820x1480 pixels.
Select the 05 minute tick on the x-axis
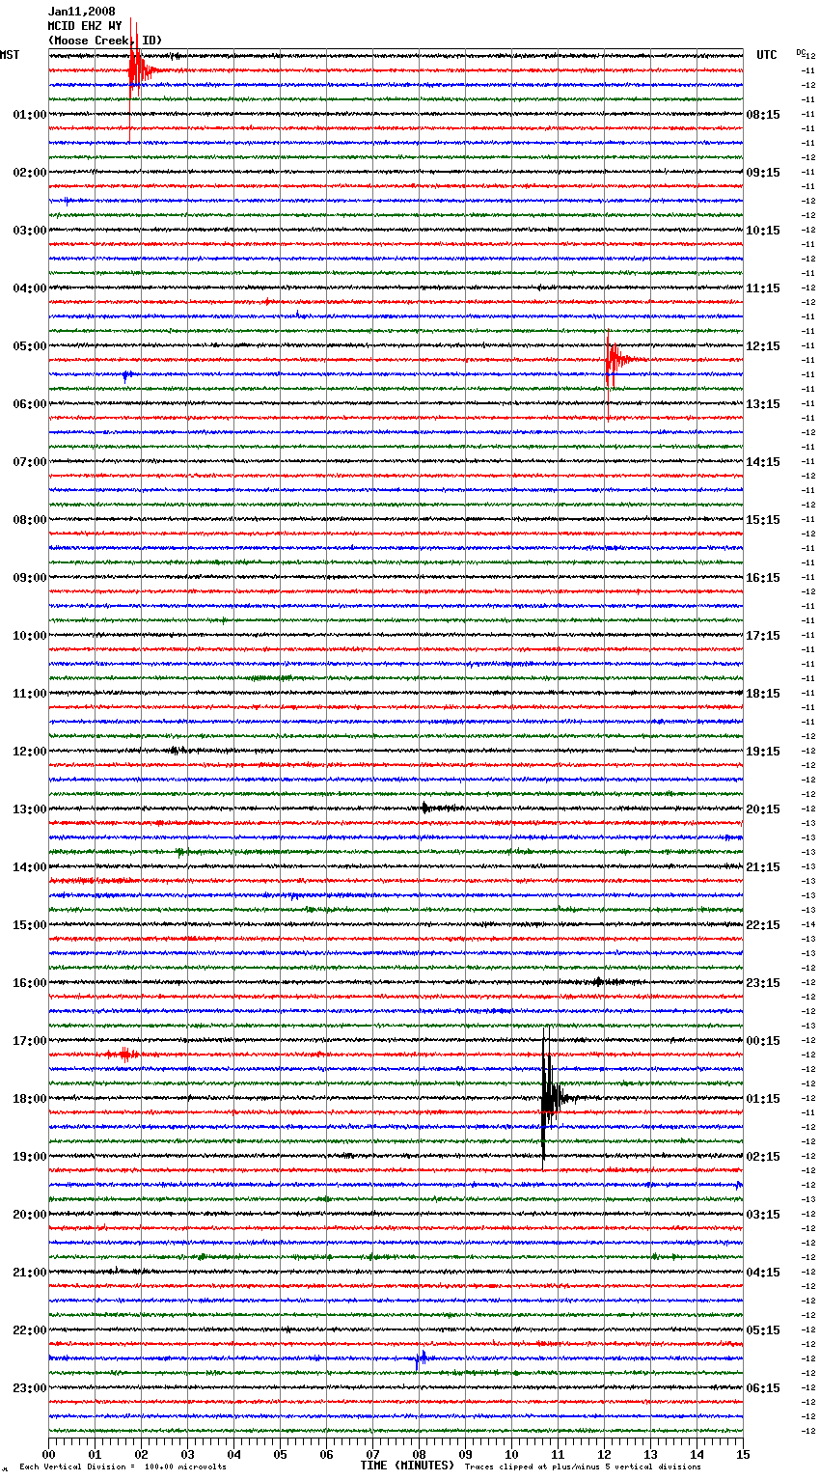click(x=280, y=1454)
